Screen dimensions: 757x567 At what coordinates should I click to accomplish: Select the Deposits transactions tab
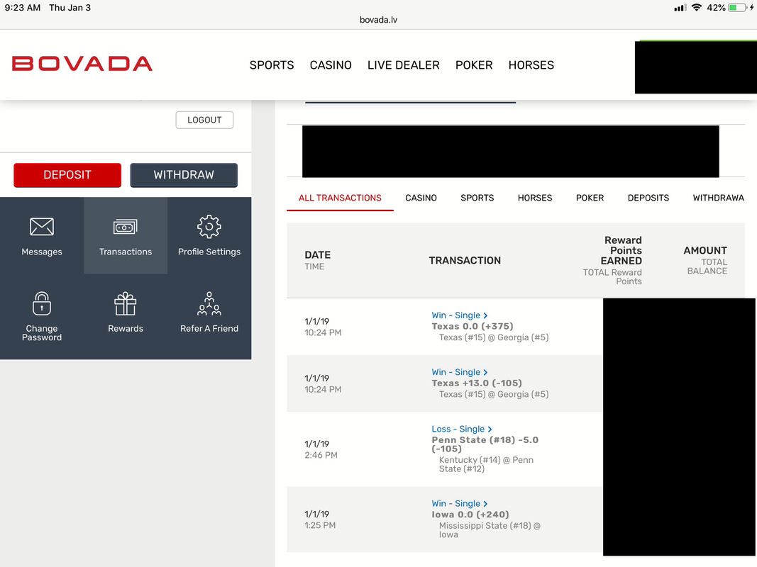[648, 198]
